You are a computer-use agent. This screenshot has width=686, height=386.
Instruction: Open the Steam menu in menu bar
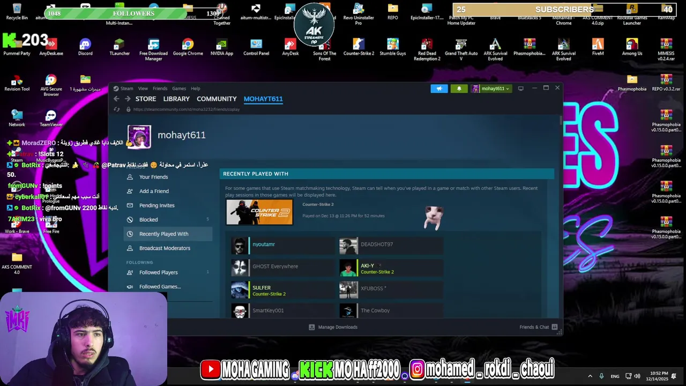[x=126, y=88]
